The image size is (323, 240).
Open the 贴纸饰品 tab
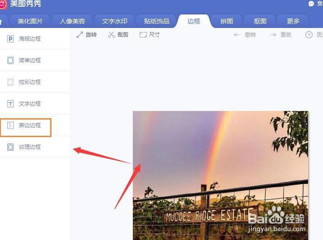pyautogui.click(x=157, y=21)
